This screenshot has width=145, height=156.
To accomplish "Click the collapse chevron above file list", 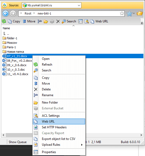I will 73,26.
